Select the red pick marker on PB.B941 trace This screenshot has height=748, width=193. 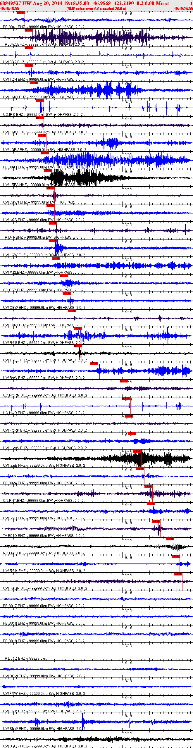tap(21, 13)
